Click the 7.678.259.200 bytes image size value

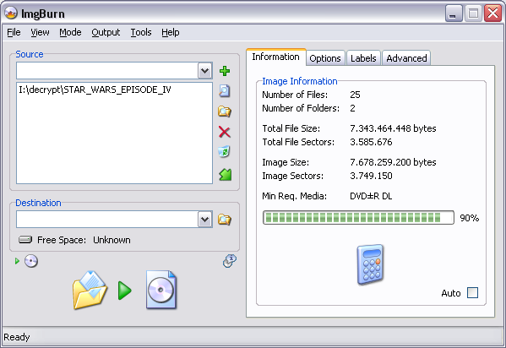click(393, 162)
